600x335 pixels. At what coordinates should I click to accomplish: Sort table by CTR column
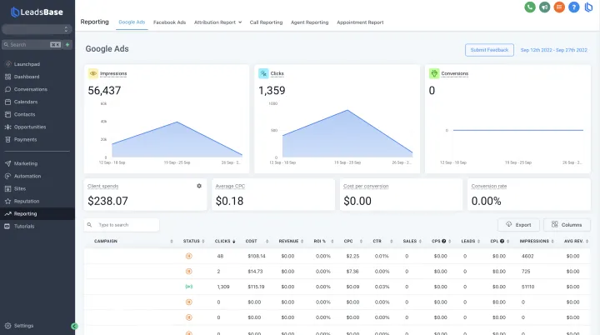(382, 241)
